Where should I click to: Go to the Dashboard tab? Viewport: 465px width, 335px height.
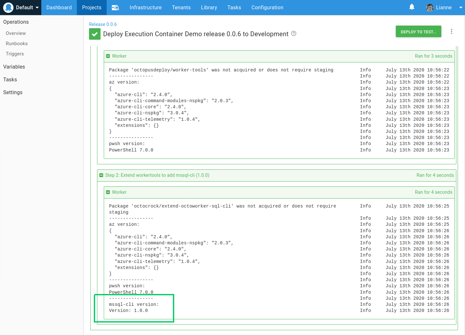click(x=59, y=8)
